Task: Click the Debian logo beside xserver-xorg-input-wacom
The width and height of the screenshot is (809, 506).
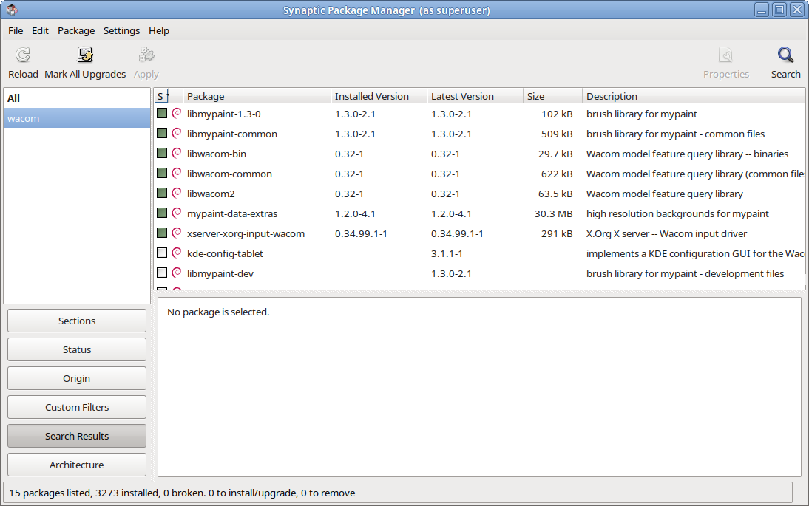Action: [x=177, y=233]
